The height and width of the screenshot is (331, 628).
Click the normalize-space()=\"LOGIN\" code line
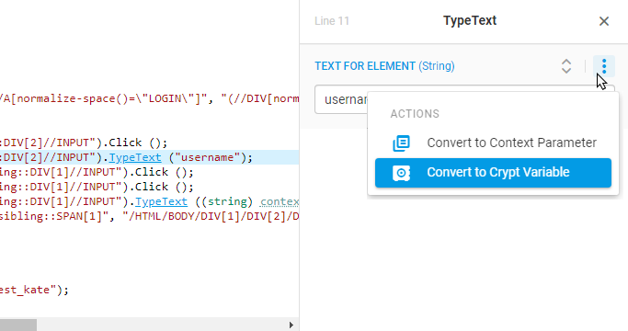tap(149, 98)
